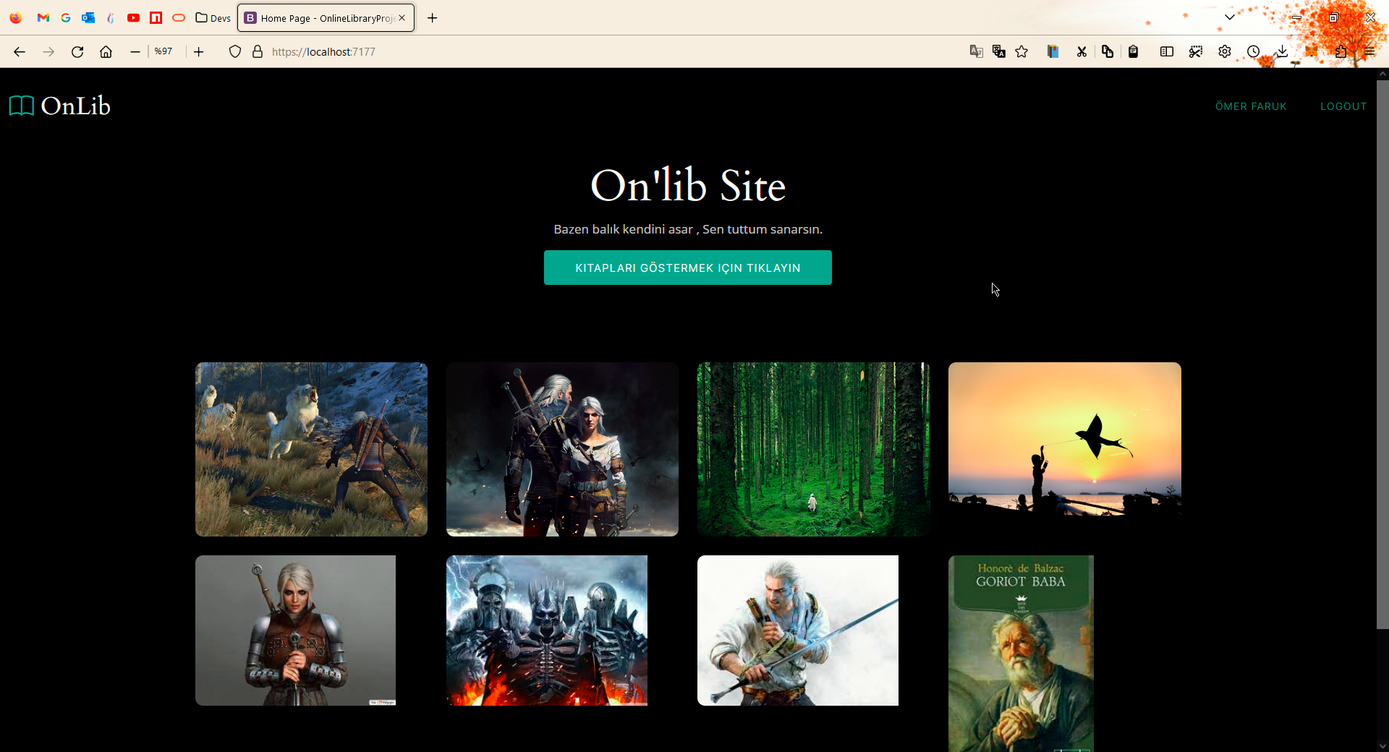The image size is (1389, 752).
Task: Take a screenshot with the screenshot tool
Action: pyautogui.click(x=1196, y=51)
